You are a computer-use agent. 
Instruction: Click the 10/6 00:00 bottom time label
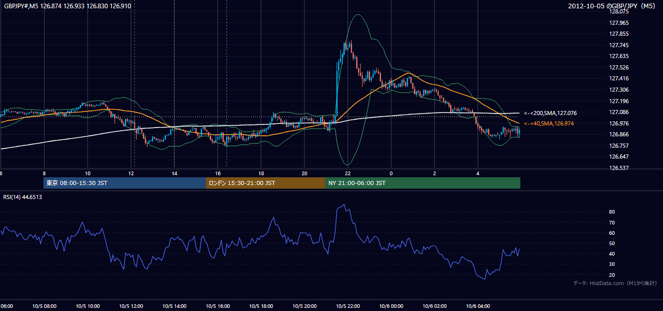(392, 306)
